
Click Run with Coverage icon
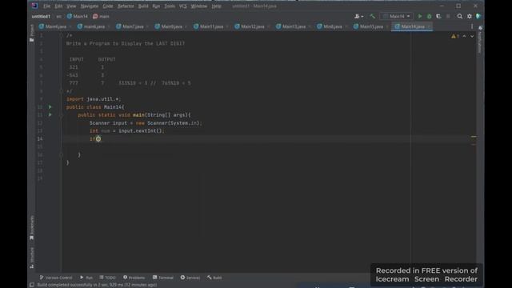point(438,16)
